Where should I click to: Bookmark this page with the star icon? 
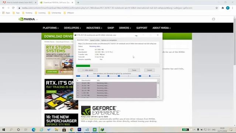(216, 8)
